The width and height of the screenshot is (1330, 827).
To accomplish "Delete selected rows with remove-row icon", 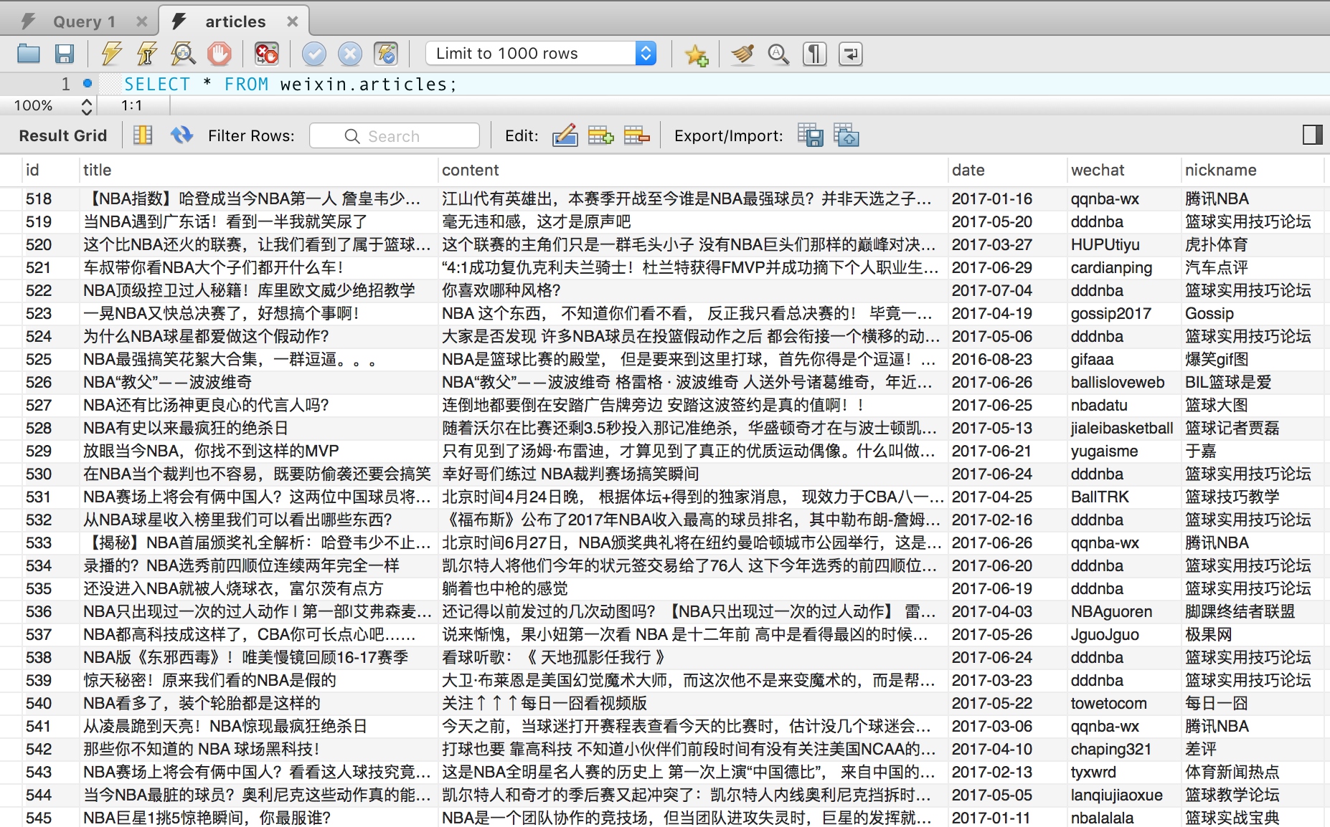I will coord(636,135).
